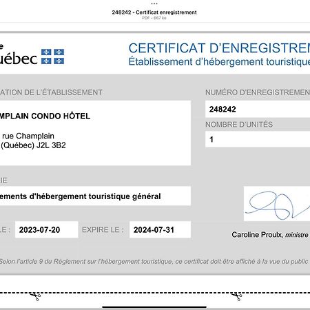Screen dimensions: 310x310
Task: Click the 'EXPIRE LE :' label
Action: [103, 229]
